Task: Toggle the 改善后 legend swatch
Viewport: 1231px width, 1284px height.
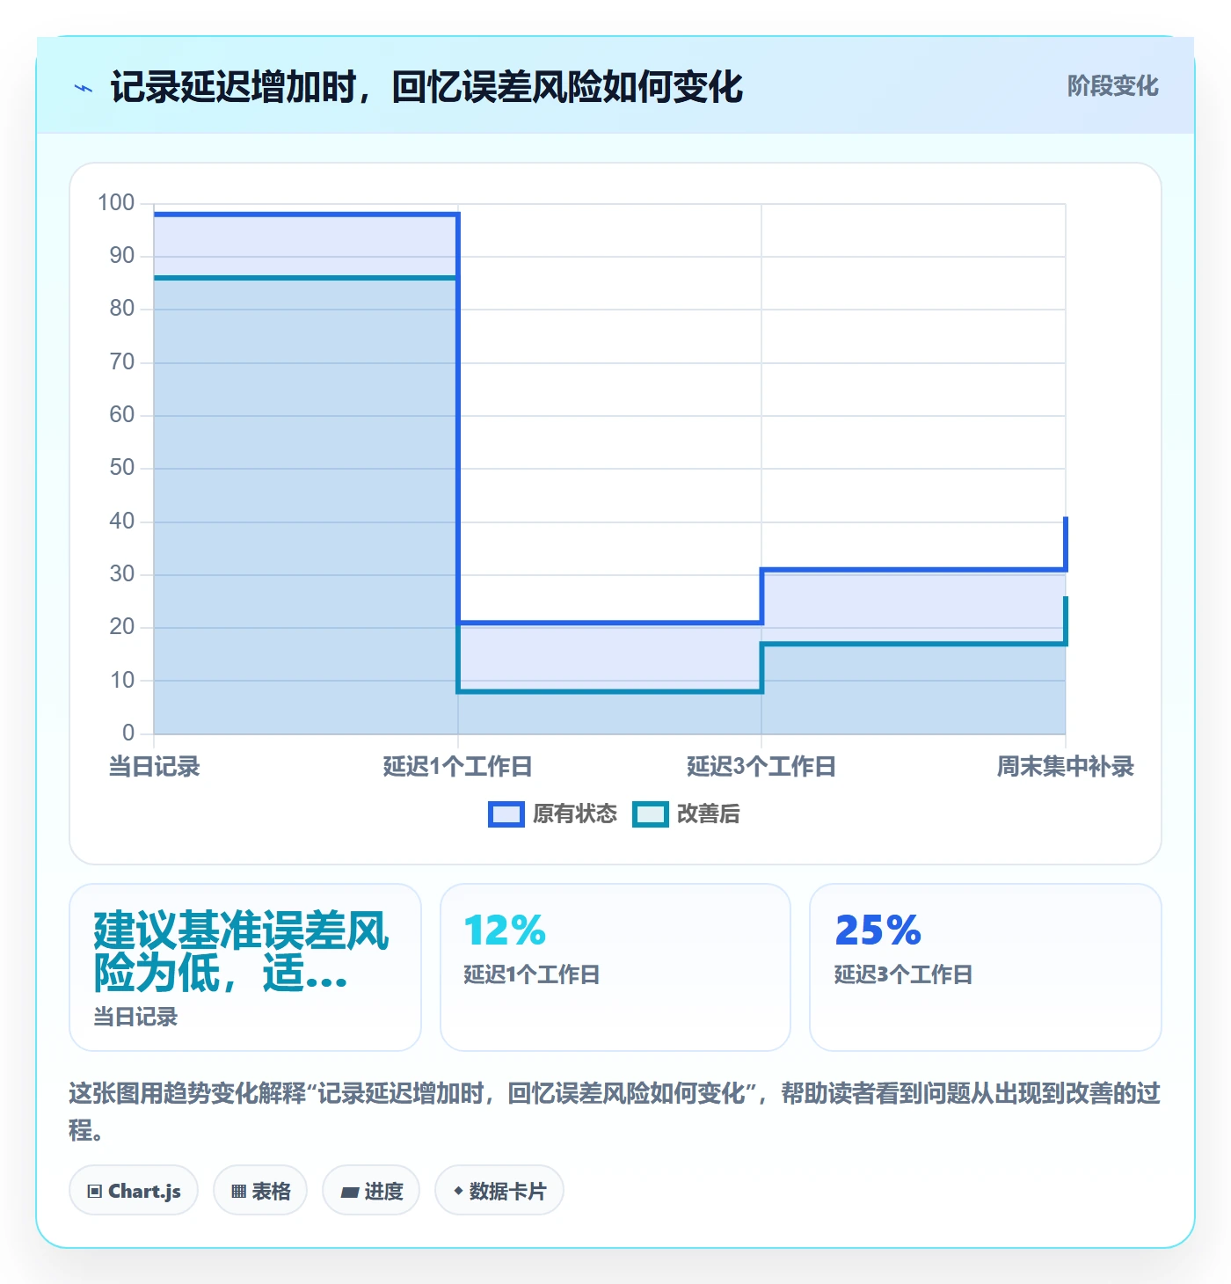Action: point(651,814)
